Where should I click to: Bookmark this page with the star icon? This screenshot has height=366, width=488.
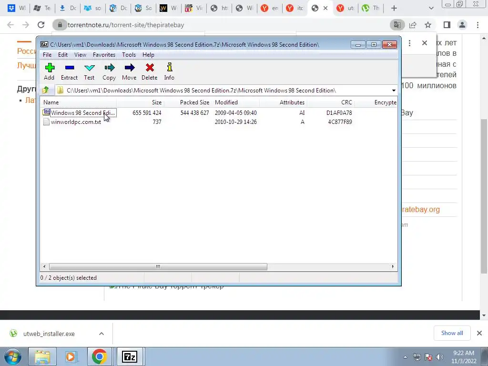tap(428, 25)
